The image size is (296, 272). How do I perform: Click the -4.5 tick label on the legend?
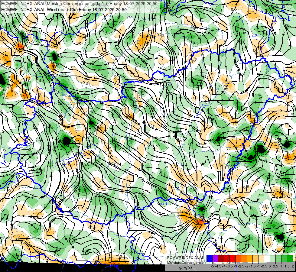point(218,266)
